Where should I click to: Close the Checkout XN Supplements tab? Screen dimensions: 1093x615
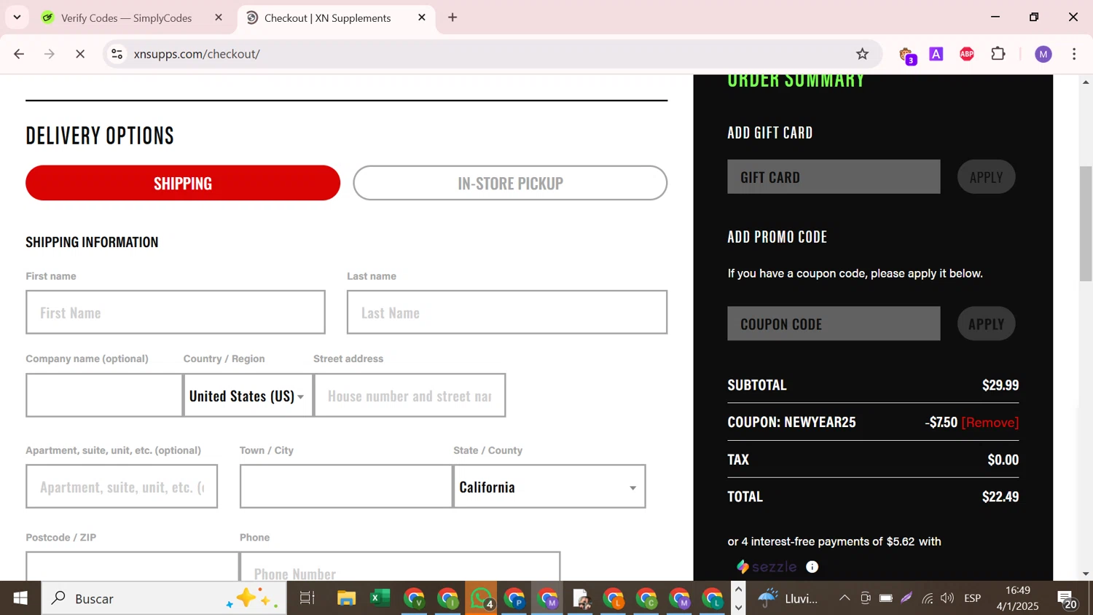point(422,17)
